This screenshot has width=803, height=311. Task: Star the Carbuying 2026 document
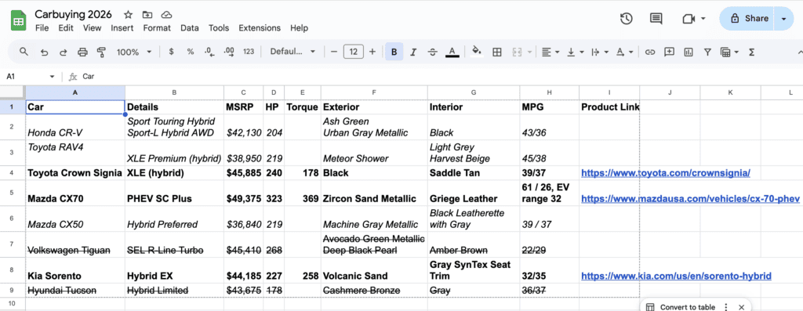(128, 15)
